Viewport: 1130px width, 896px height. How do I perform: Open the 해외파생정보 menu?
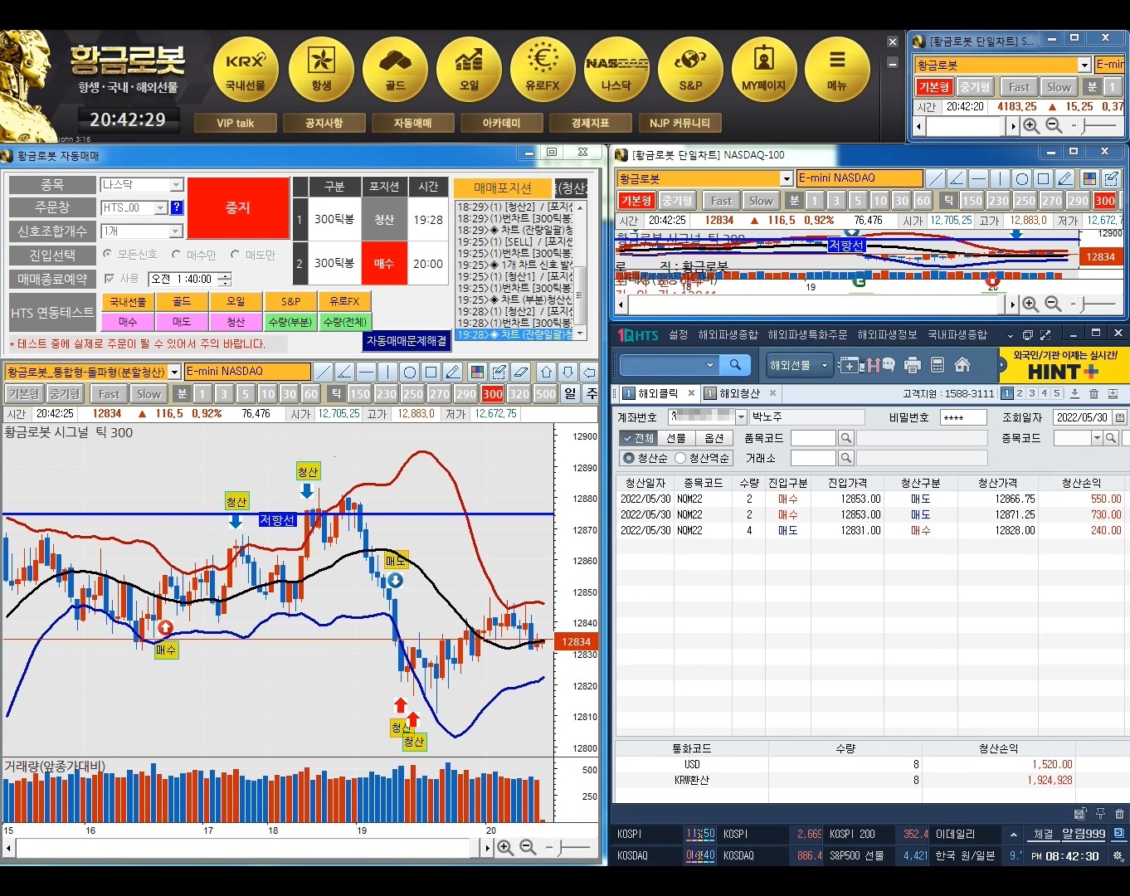[x=887, y=334]
